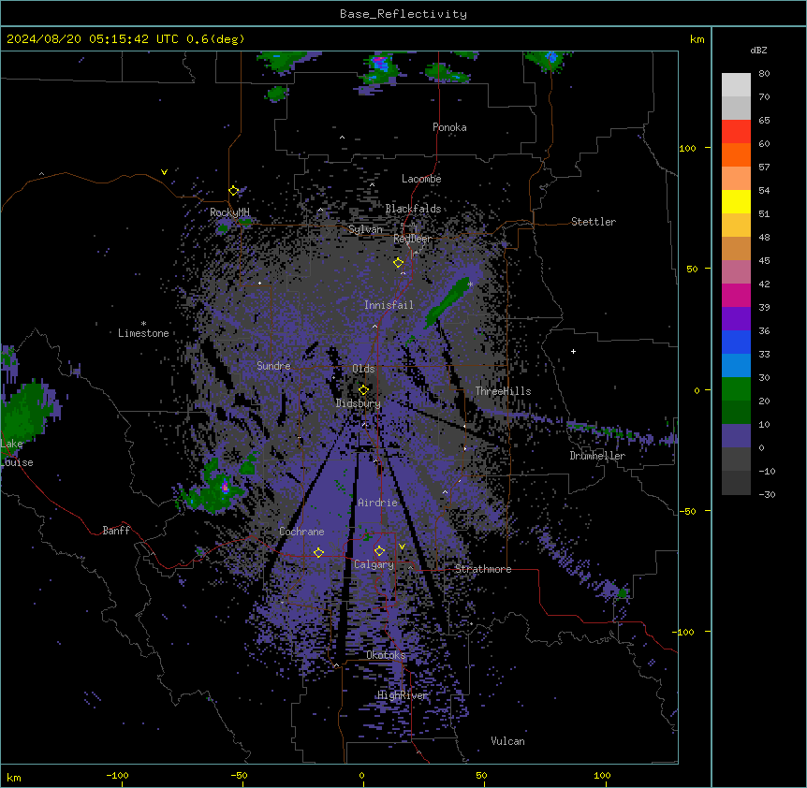The width and height of the screenshot is (807, 788).
Task: Click the asterisk at the green echo near Innisfail
Action: point(470,284)
